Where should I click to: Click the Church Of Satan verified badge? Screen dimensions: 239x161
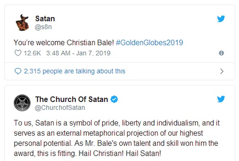coord(114,99)
